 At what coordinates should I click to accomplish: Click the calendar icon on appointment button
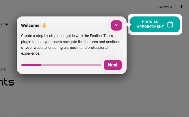click(170, 25)
